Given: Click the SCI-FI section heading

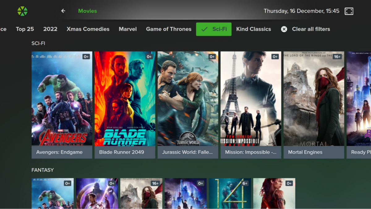Looking at the screenshot, I should (38, 44).
